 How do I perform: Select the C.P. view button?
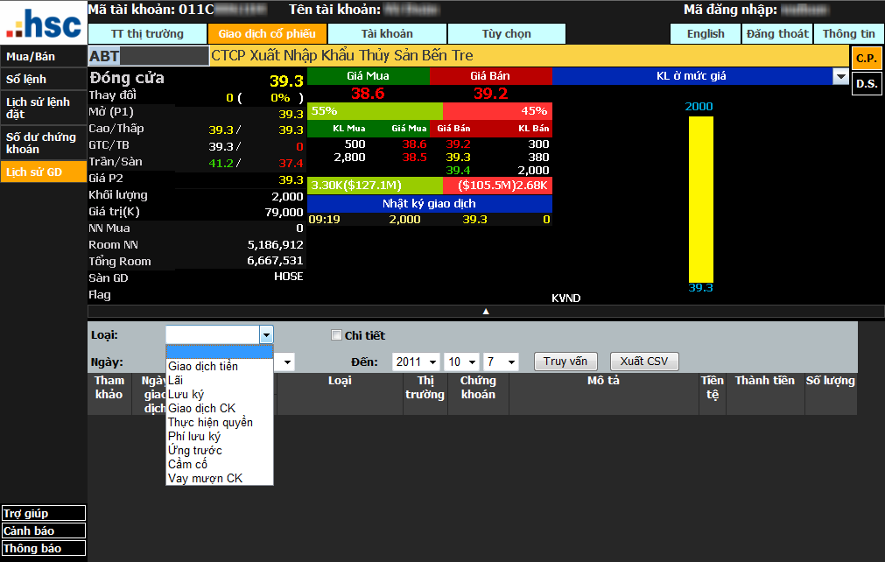click(867, 58)
